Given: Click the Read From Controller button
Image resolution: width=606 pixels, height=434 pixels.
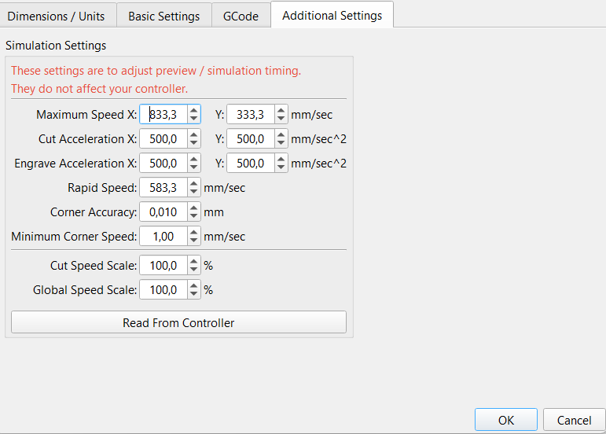Looking at the screenshot, I should (178, 322).
